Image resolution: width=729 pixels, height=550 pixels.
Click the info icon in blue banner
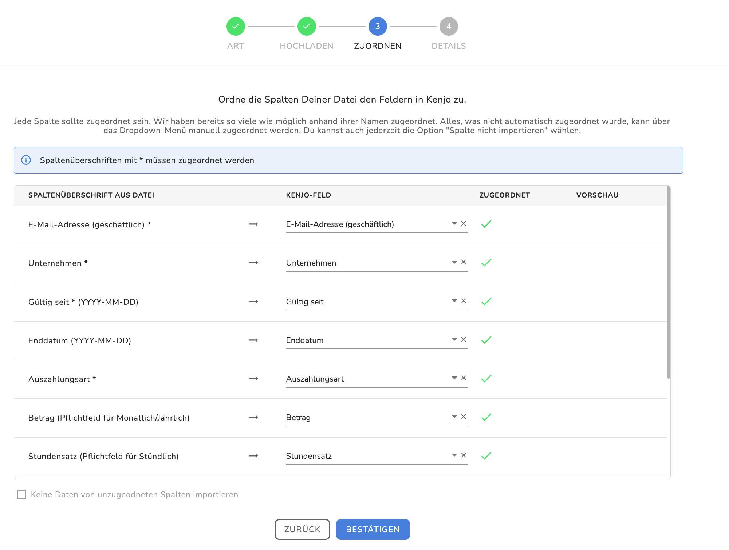26,160
